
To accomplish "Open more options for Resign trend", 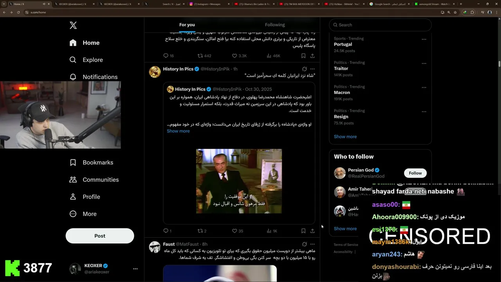I will click(424, 112).
